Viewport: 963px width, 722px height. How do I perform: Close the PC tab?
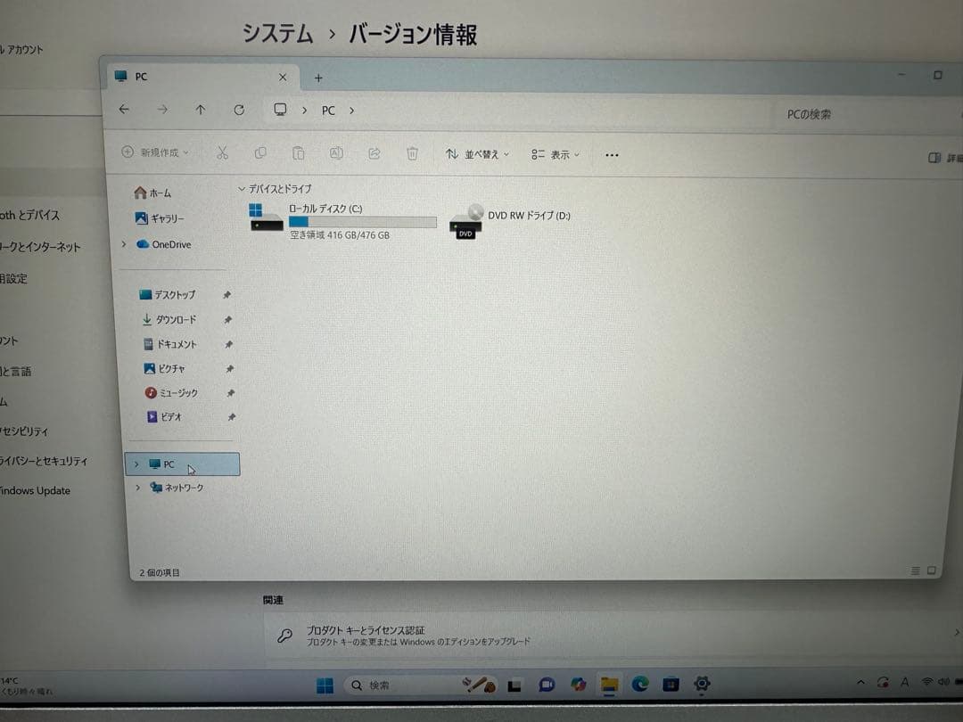(283, 78)
